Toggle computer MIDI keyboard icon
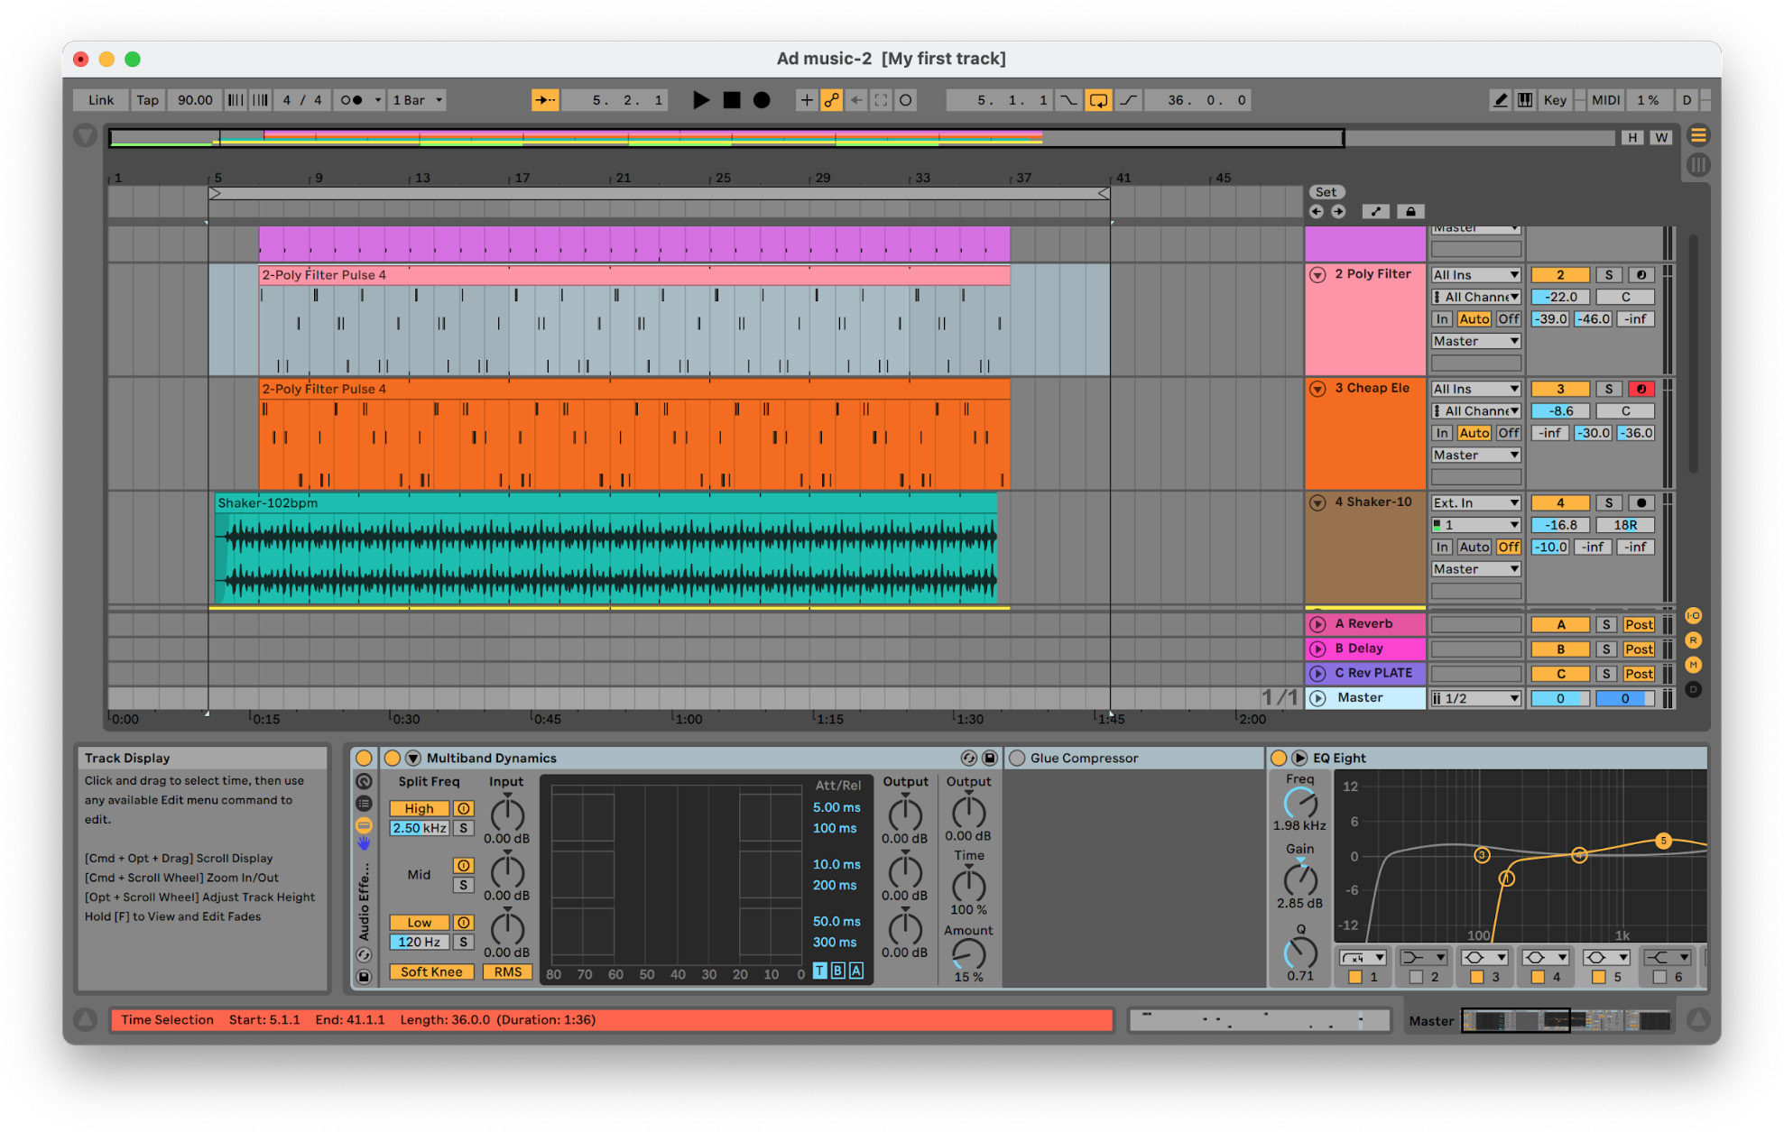The height and width of the screenshot is (1132, 1784). (1524, 100)
